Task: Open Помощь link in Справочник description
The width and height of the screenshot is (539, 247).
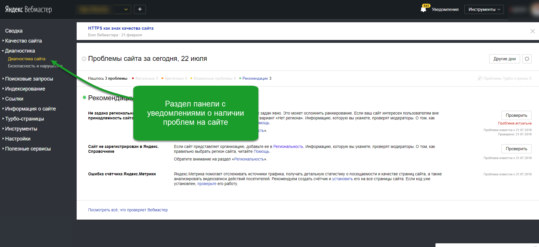Action: pos(261,152)
